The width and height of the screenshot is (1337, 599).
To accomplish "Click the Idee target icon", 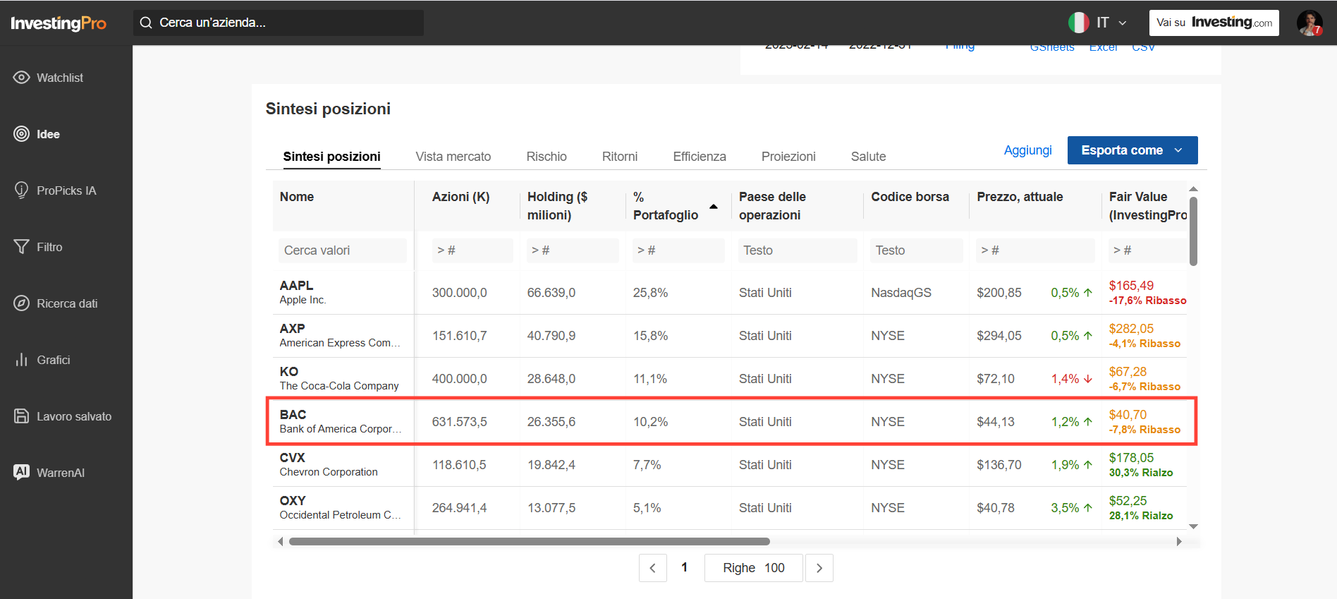I will (22, 134).
